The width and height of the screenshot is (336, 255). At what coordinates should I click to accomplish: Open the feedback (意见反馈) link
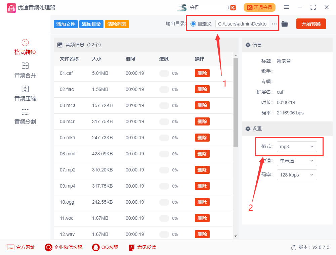click(x=142, y=248)
